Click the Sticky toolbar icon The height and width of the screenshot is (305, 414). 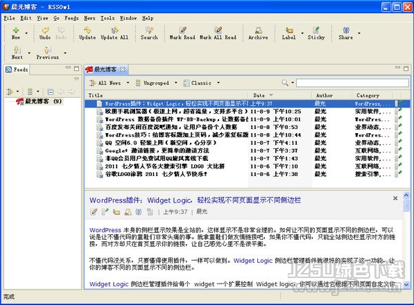316,33
